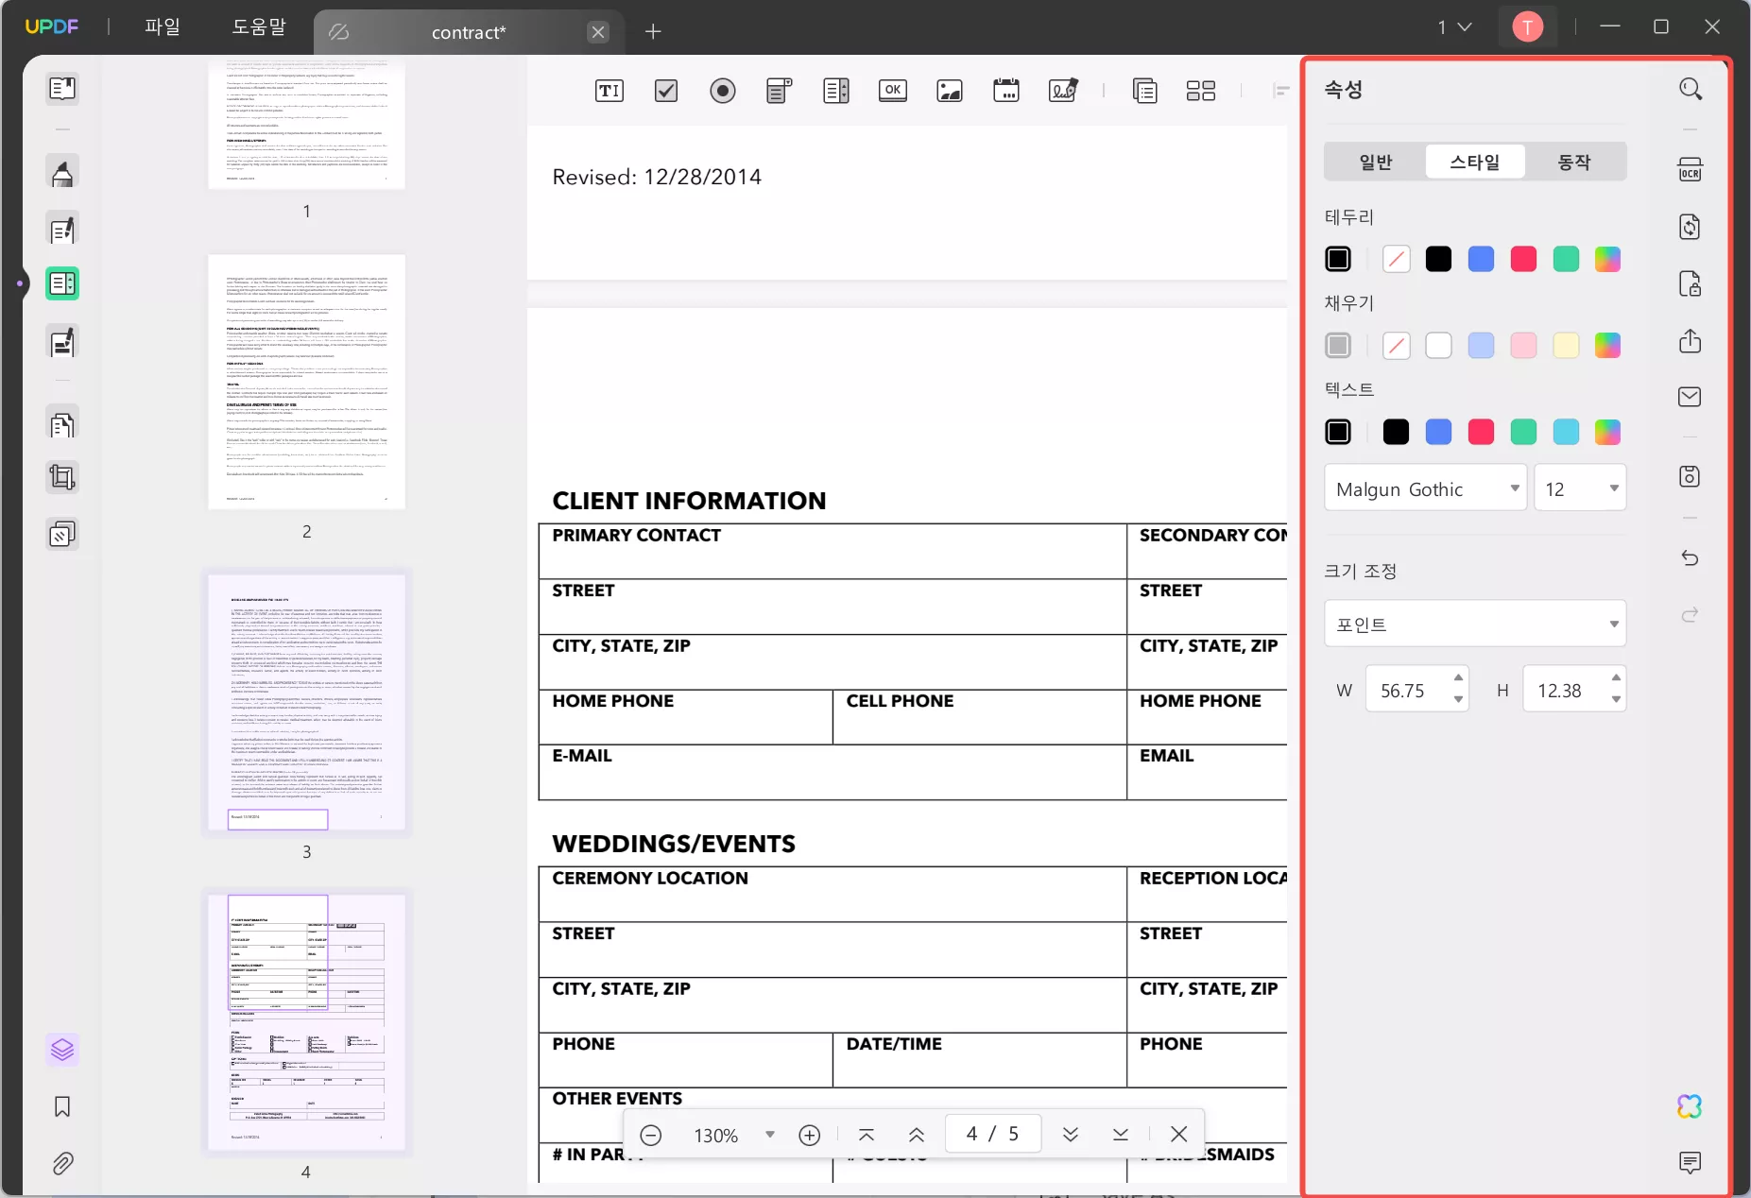Open the Fill and Sign mode
The image size is (1751, 1198).
62,342
